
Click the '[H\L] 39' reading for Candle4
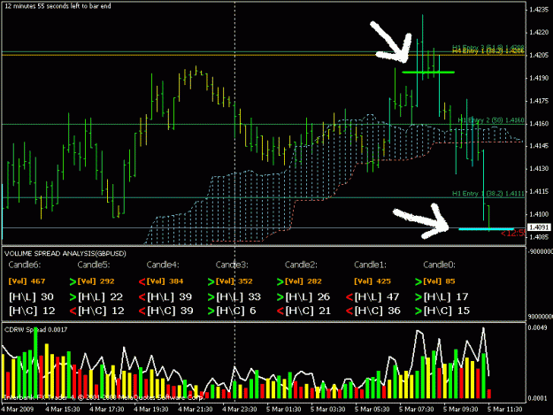tap(170, 297)
